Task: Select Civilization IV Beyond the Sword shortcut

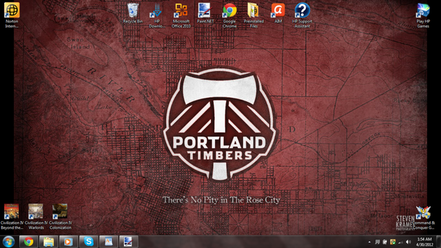Action: (12, 216)
